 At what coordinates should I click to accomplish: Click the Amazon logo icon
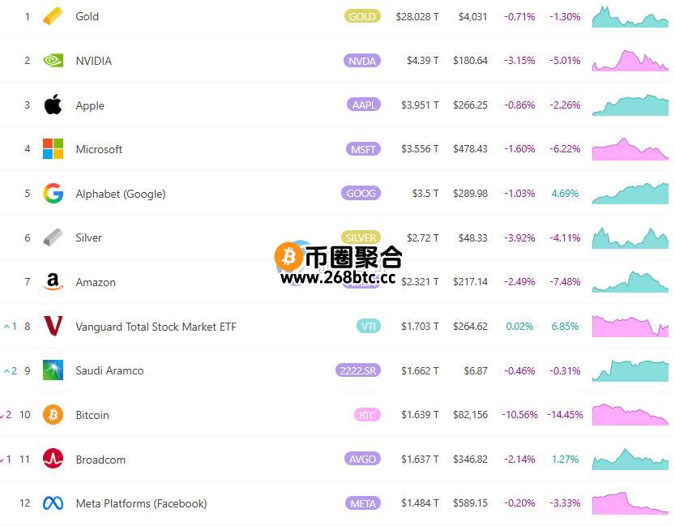53,282
